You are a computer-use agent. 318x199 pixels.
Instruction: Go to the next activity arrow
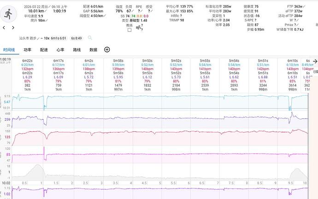(x=13, y=28)
